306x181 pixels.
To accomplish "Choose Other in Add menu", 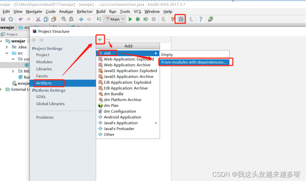I will click(128, 135).
